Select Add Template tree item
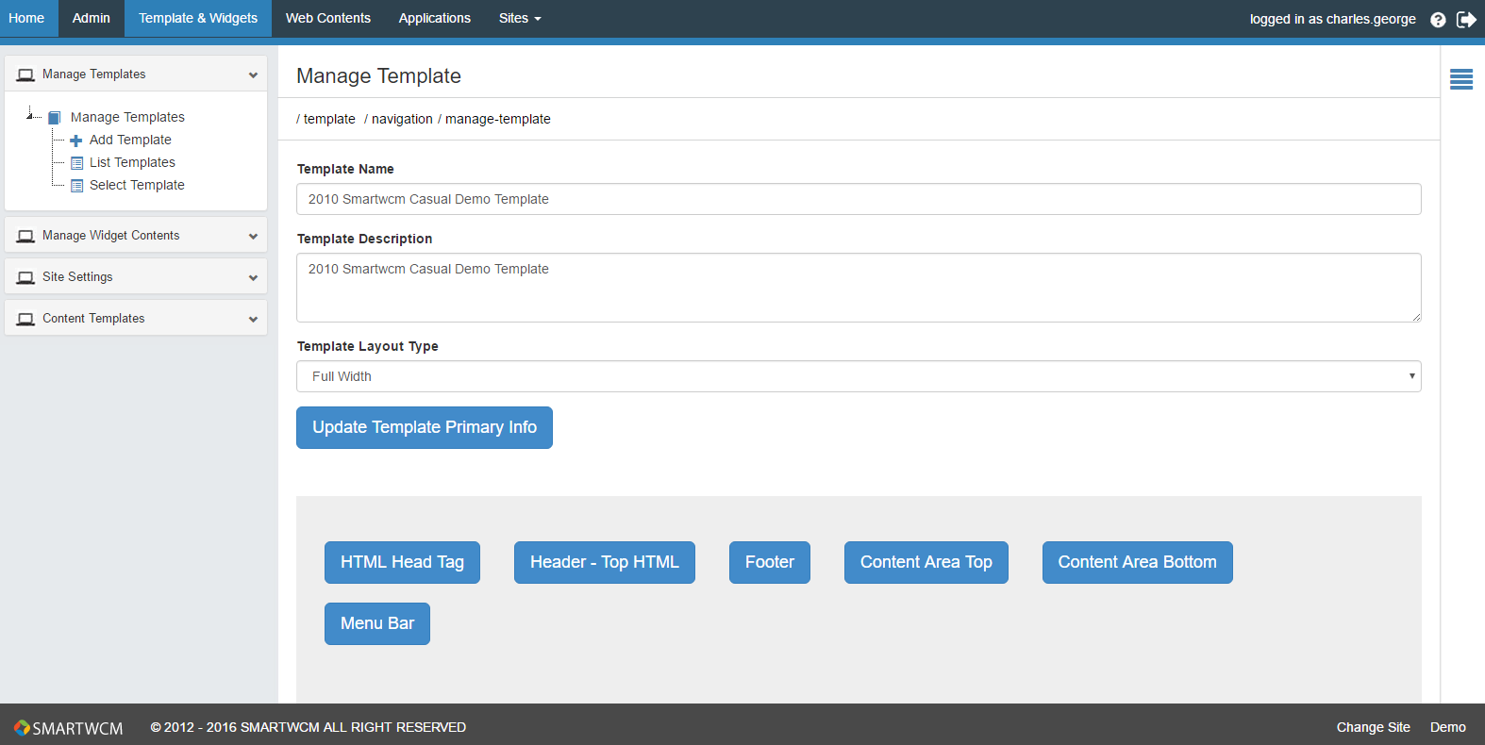The image size is (1485, 745). 130,141
